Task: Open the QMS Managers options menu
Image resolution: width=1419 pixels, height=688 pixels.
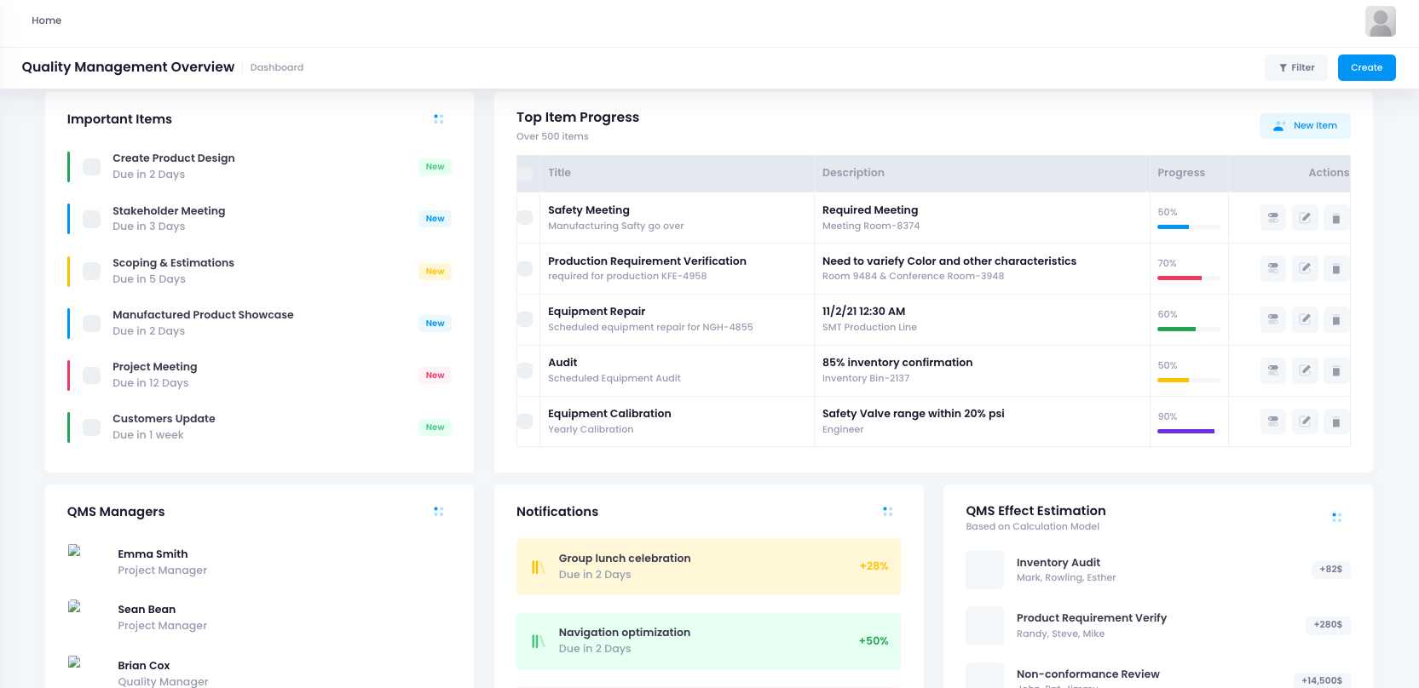Action: (438, 512)
